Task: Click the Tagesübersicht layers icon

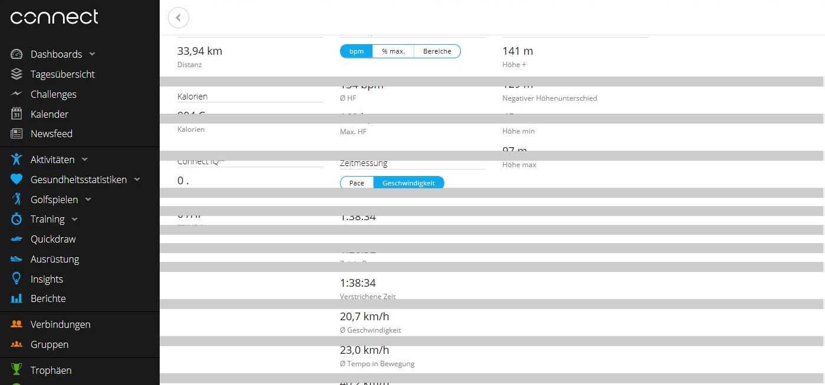Action: pos(16,74)
